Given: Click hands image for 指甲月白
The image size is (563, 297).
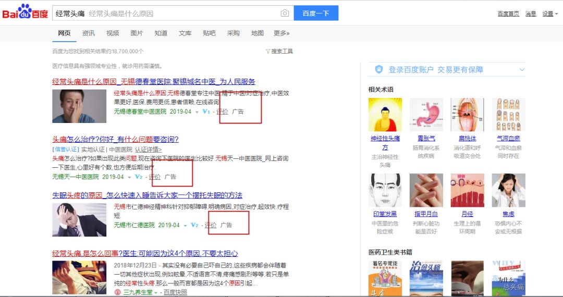Looking at the screenshot, I should coord(426,191).
